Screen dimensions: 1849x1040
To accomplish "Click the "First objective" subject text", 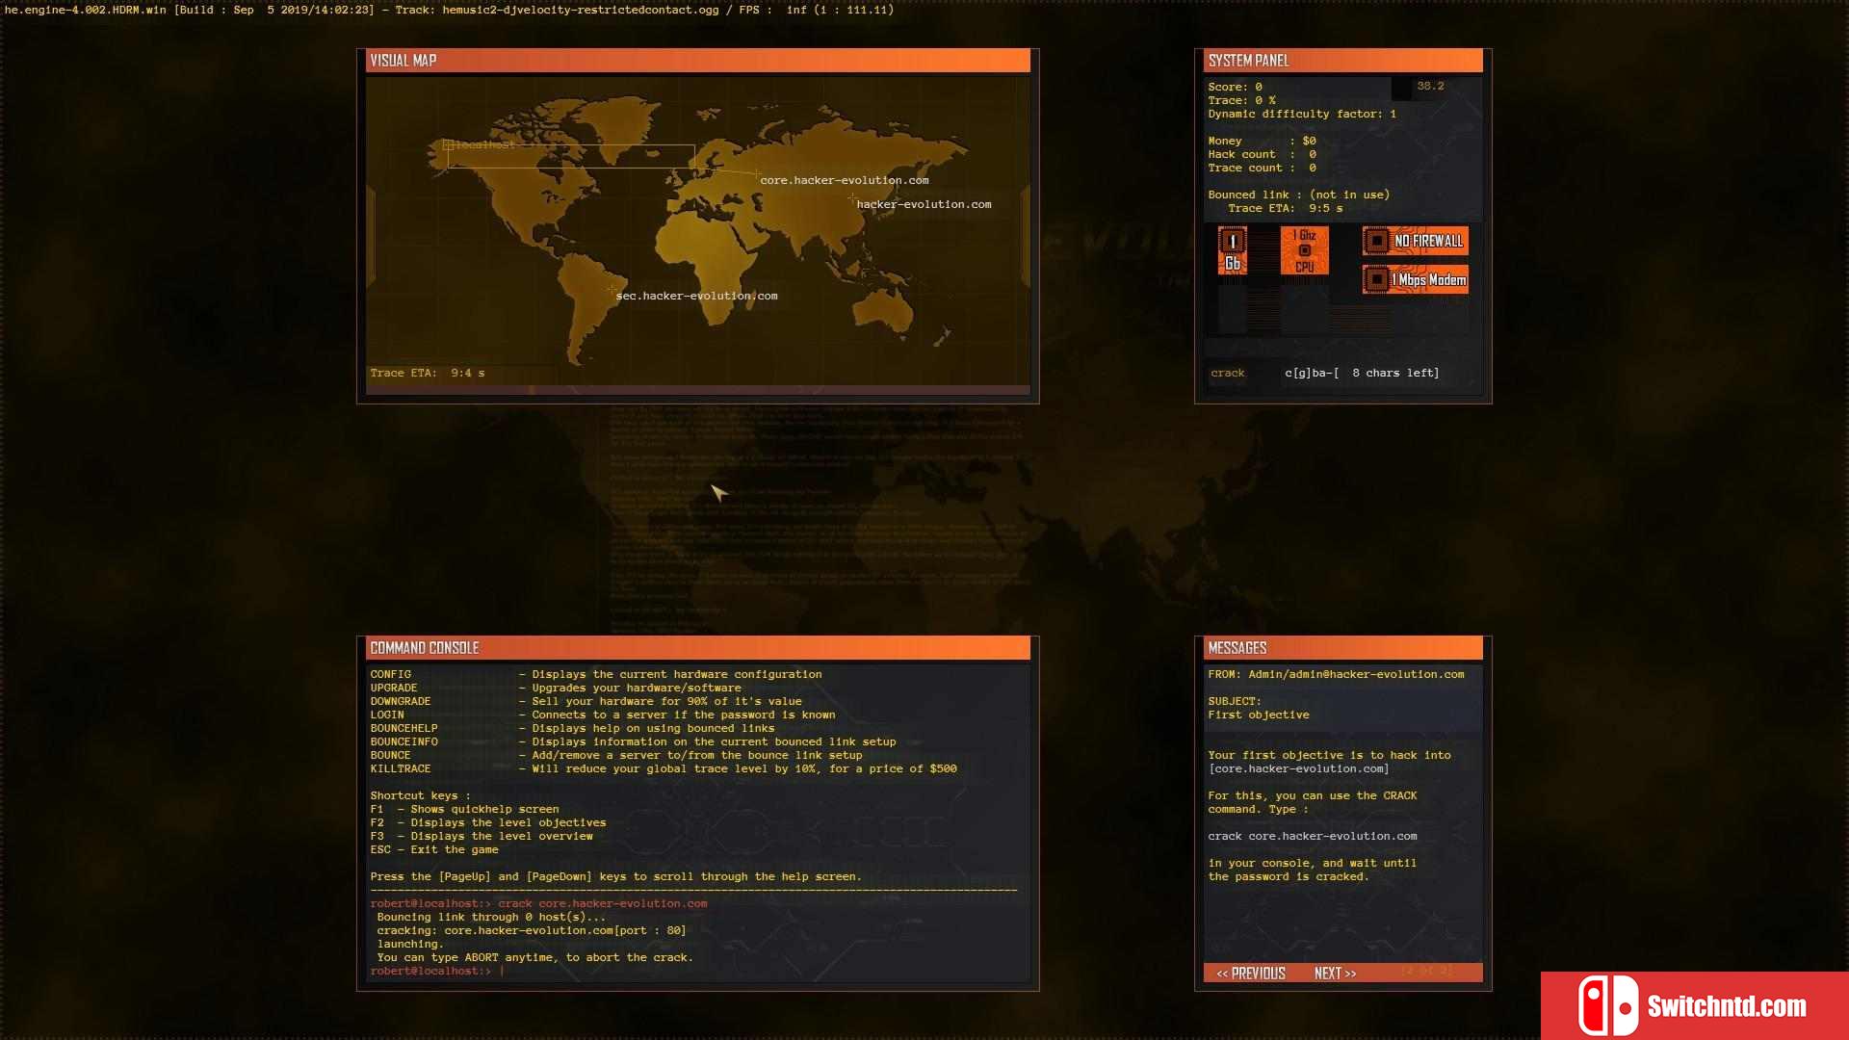I will click(1259, 715).
